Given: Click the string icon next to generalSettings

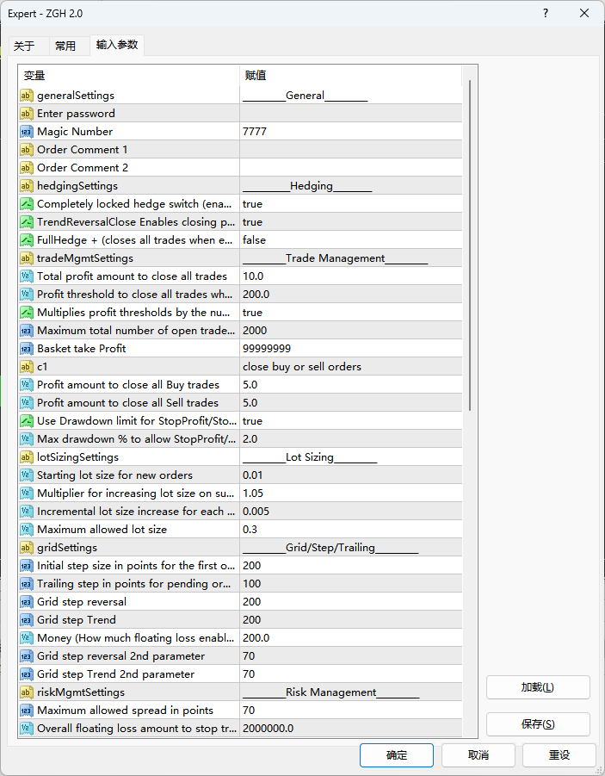Looking at the screenshot, I should pos(26,96).
